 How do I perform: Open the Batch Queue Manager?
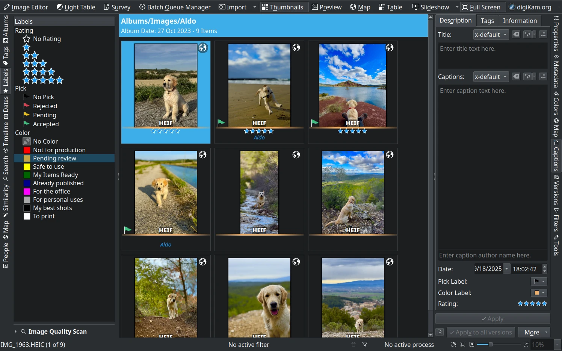[x=175, y=7]
